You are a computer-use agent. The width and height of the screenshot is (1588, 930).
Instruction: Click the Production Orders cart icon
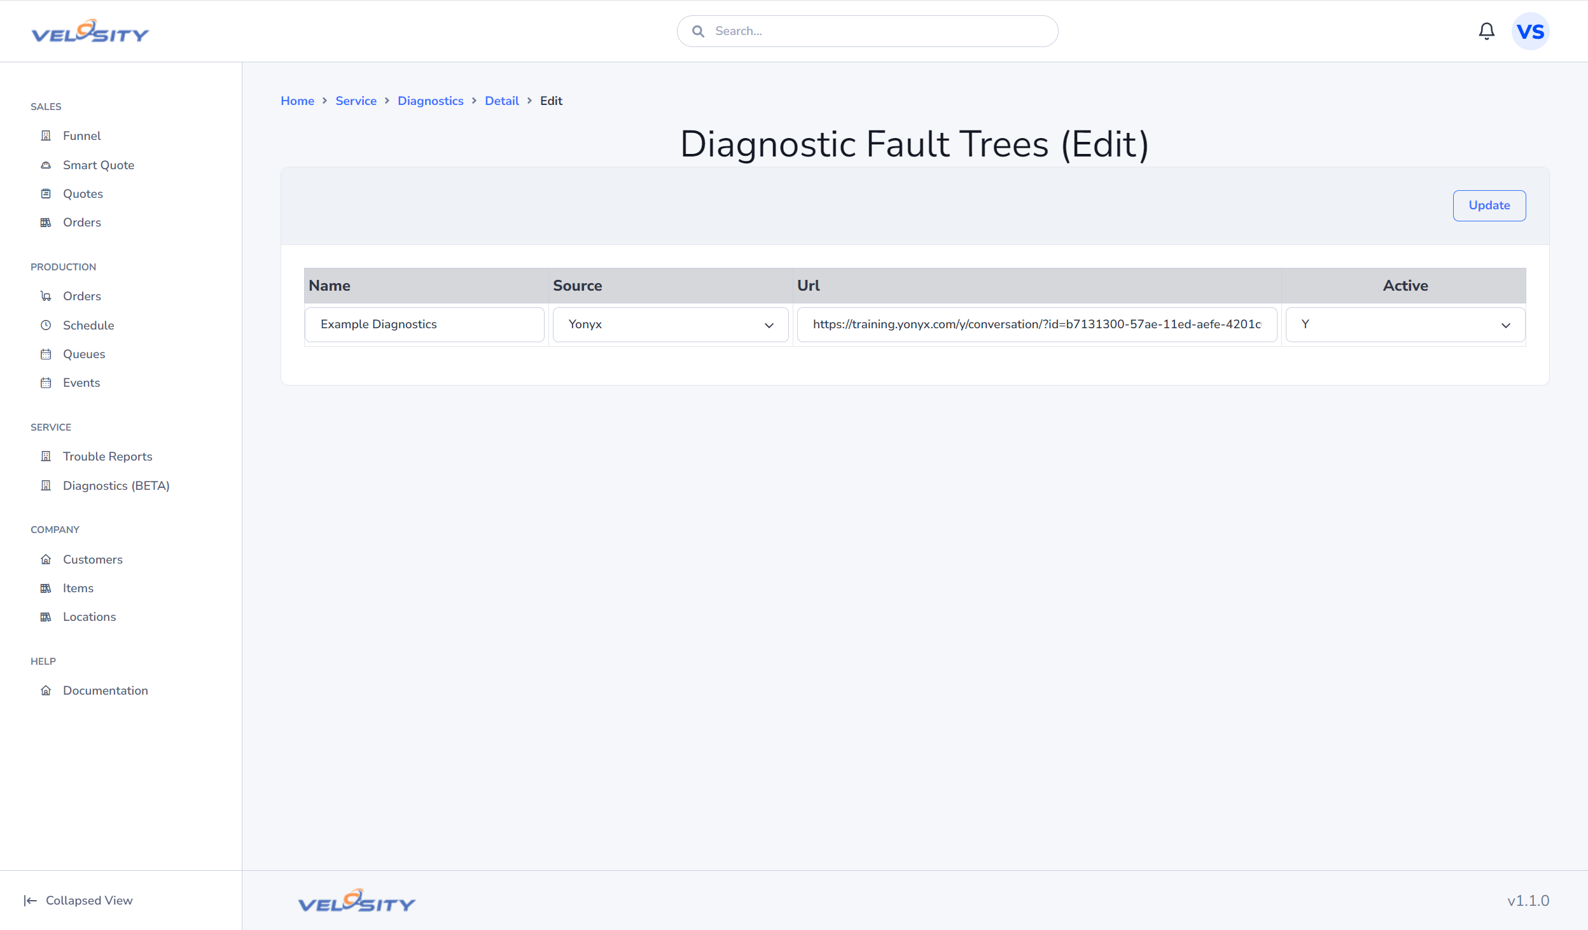(46, 296)
